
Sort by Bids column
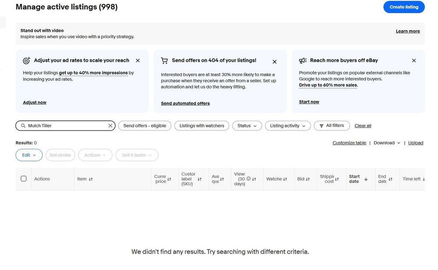click(x=307, y=179)
